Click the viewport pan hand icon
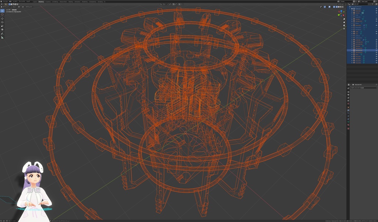Screen dimensions: 378x222 [344, 22]
